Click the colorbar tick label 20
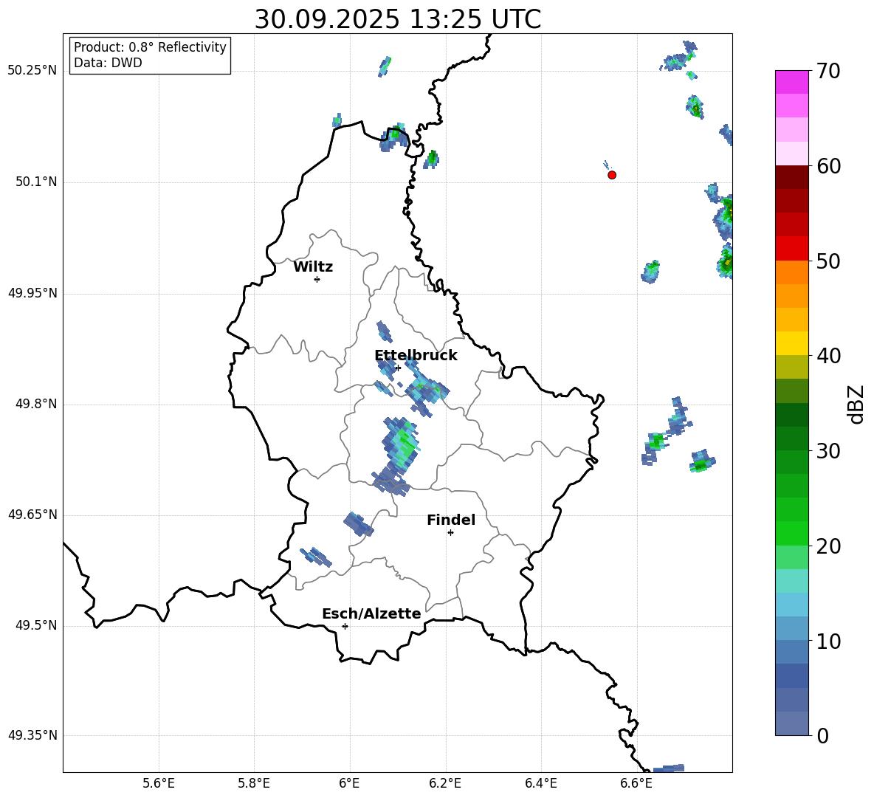Image resolution: width=874 pixels, height=798 pixels. (x=828, y=546)
